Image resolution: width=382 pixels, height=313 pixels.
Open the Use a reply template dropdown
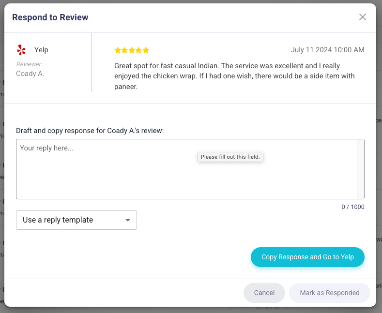[76, 220]
